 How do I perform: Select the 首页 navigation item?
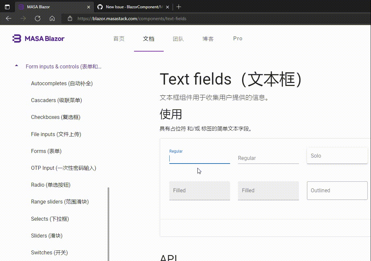tap(119, 39)
